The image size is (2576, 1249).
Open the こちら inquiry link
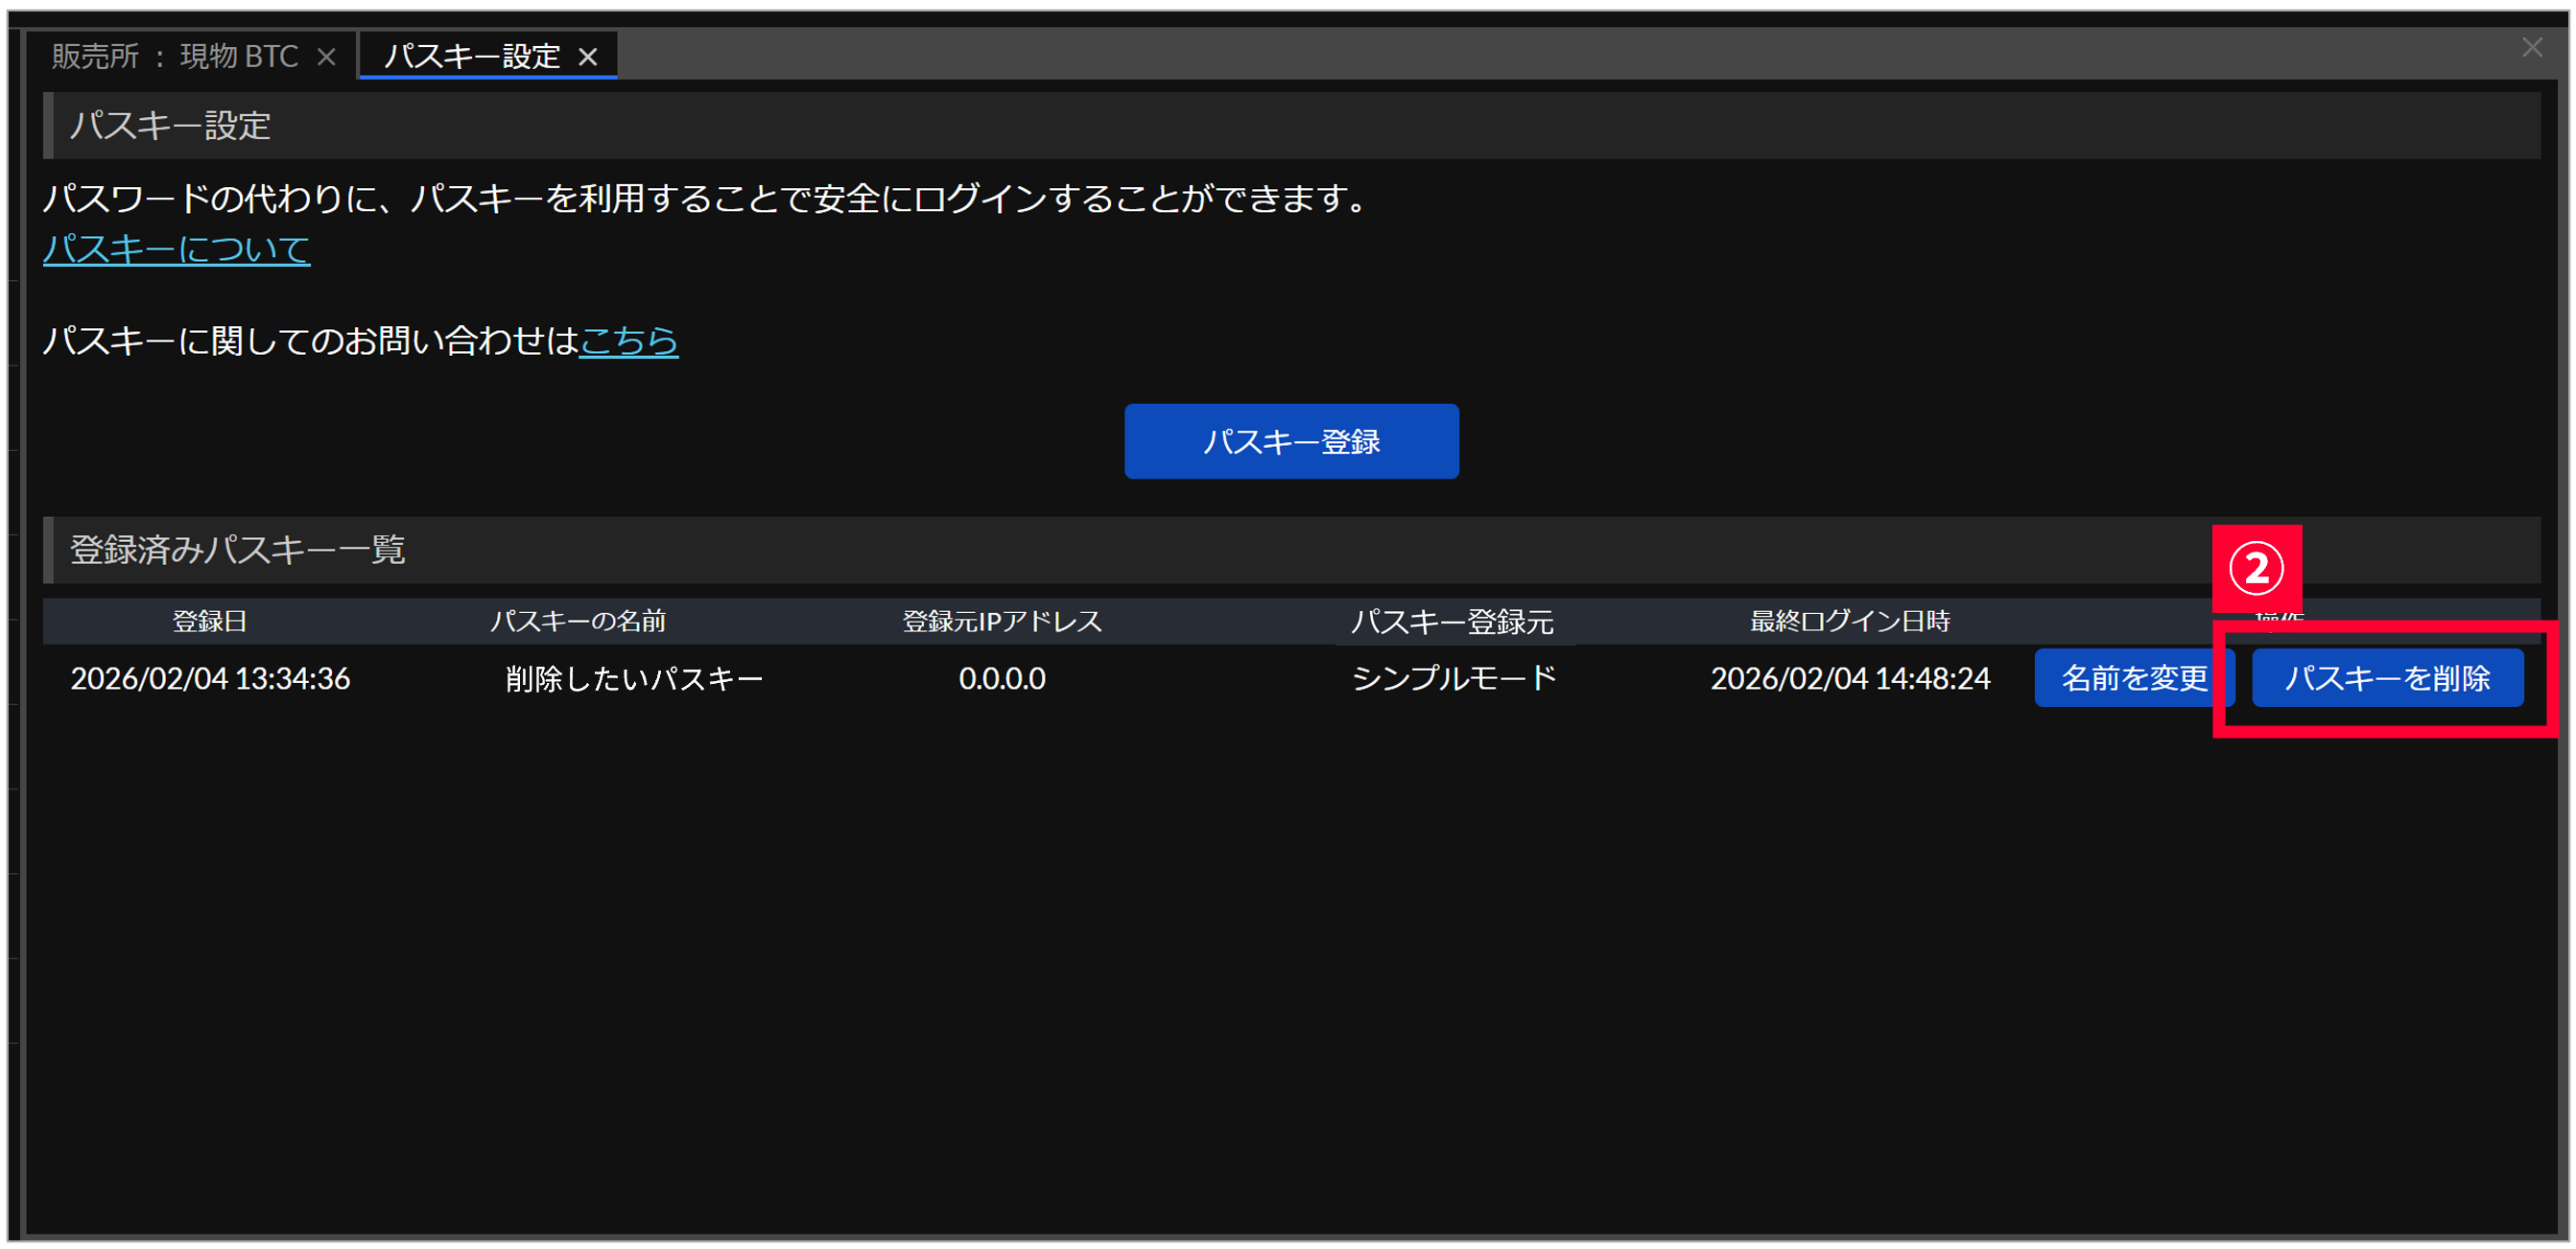point(628,341)
